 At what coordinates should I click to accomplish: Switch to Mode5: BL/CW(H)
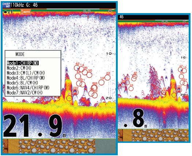click(22, 83)
